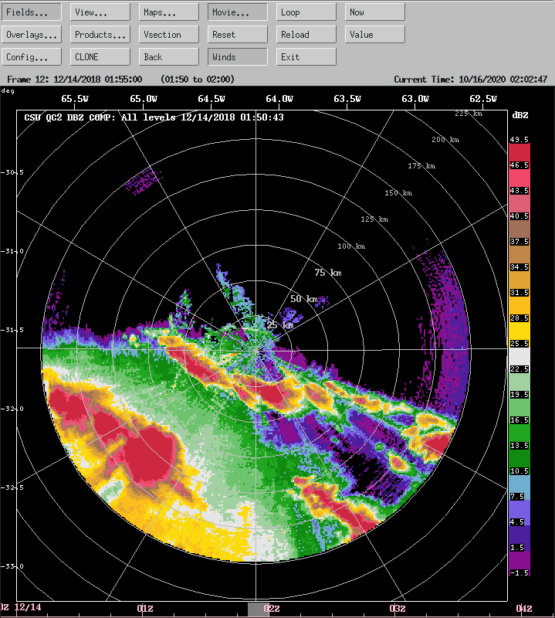Select the 01z mark on the time axis
Screen dimensions: 555x618
point(145,609)
